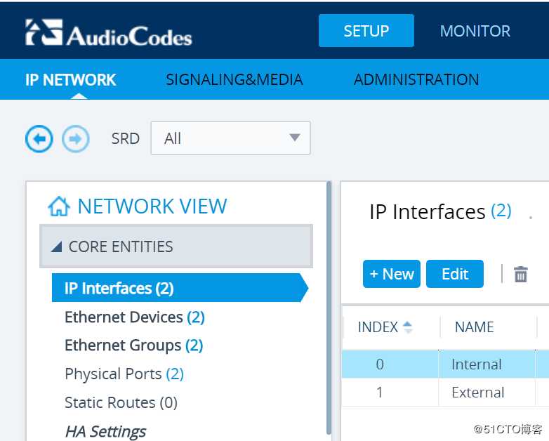Screen dimensions: 549x441
Task: Click the + New button
Action: [392, 274]
